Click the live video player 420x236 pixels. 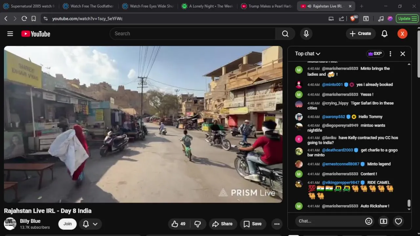(143, 124)
